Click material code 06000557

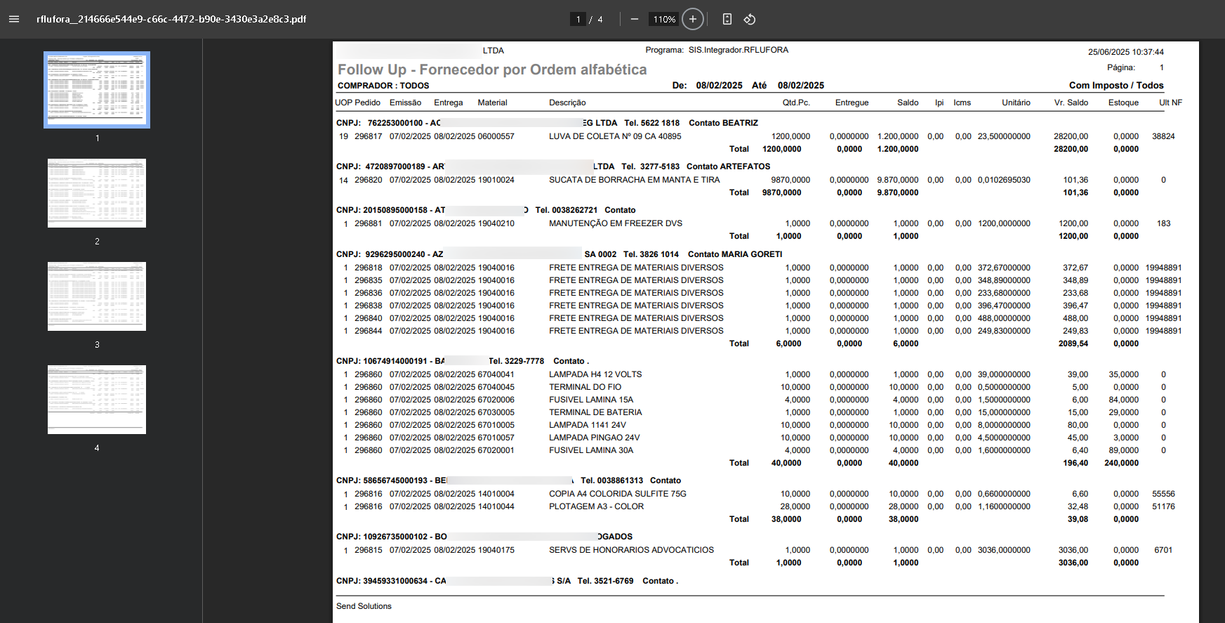(x=496, y=136)
